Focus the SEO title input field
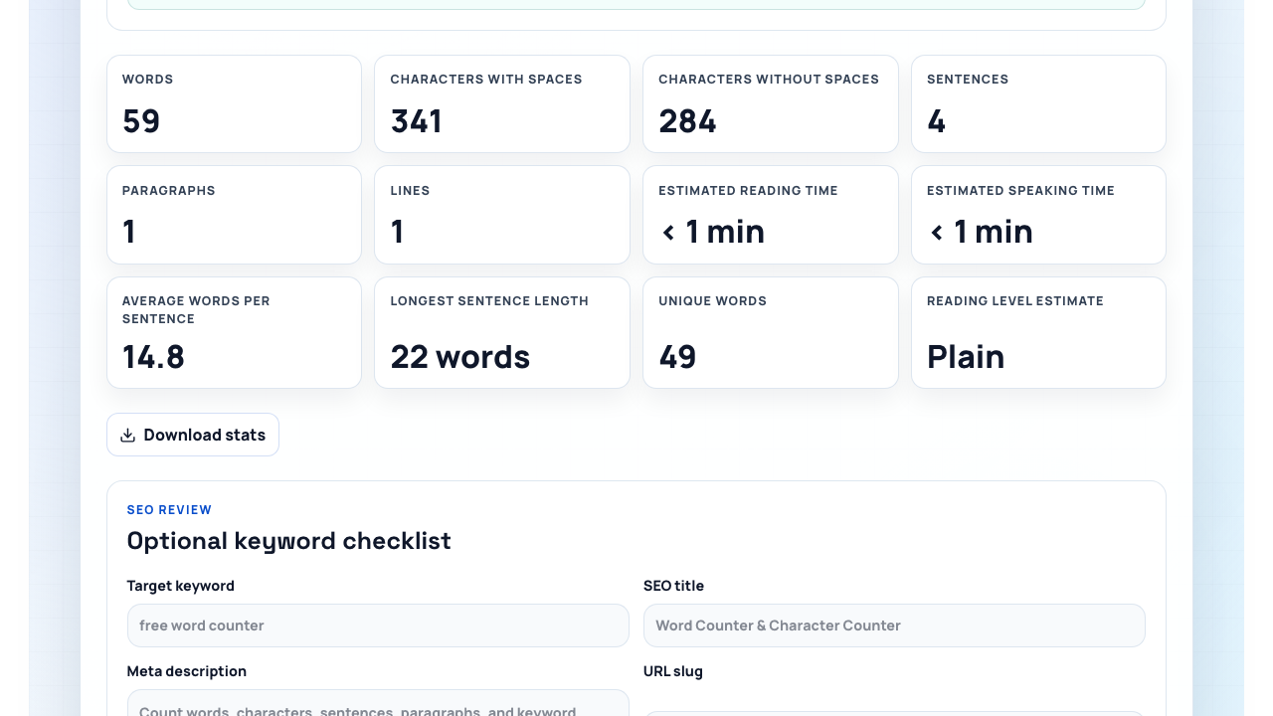This screenshot has height=716, width=1273. click(x=894, y=626)
